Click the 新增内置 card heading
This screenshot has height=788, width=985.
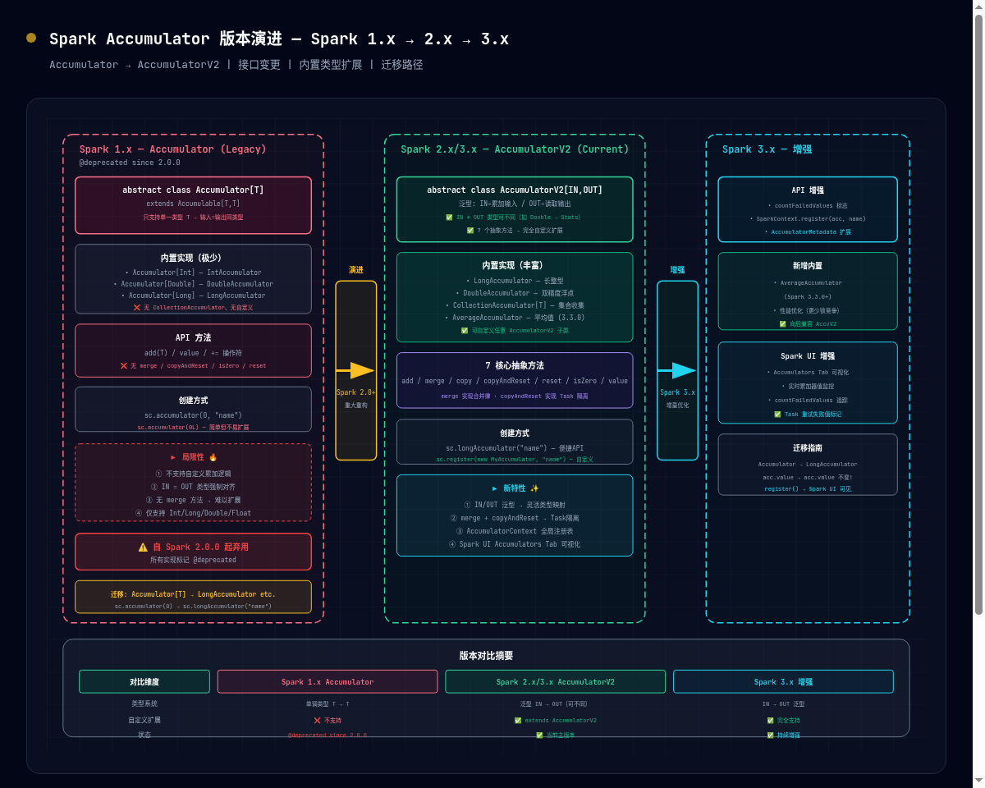click(x=808, y=266)
